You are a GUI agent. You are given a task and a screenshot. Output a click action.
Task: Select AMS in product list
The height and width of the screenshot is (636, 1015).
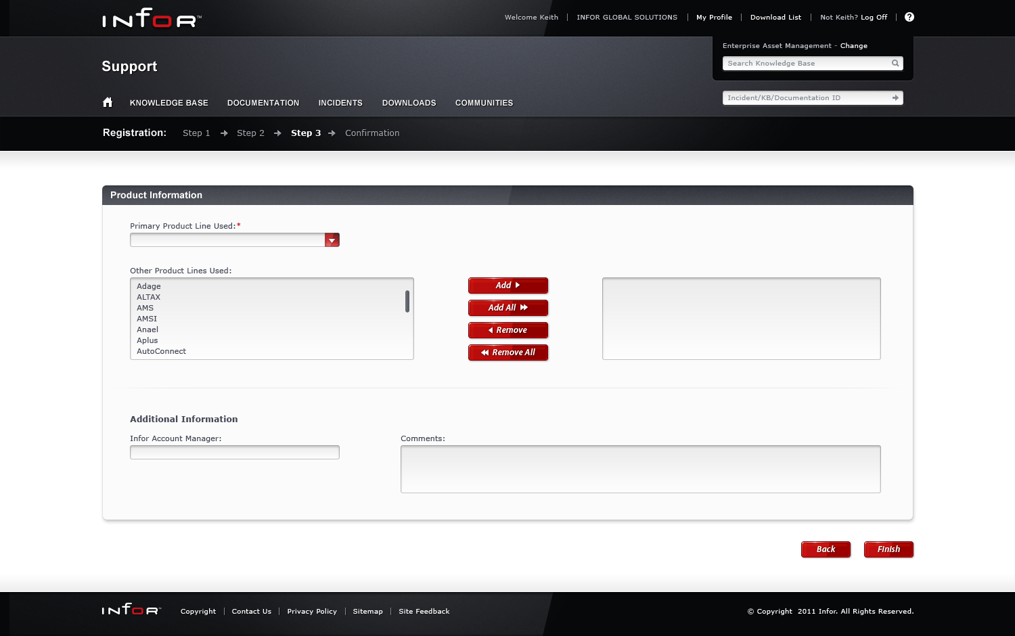145,308
